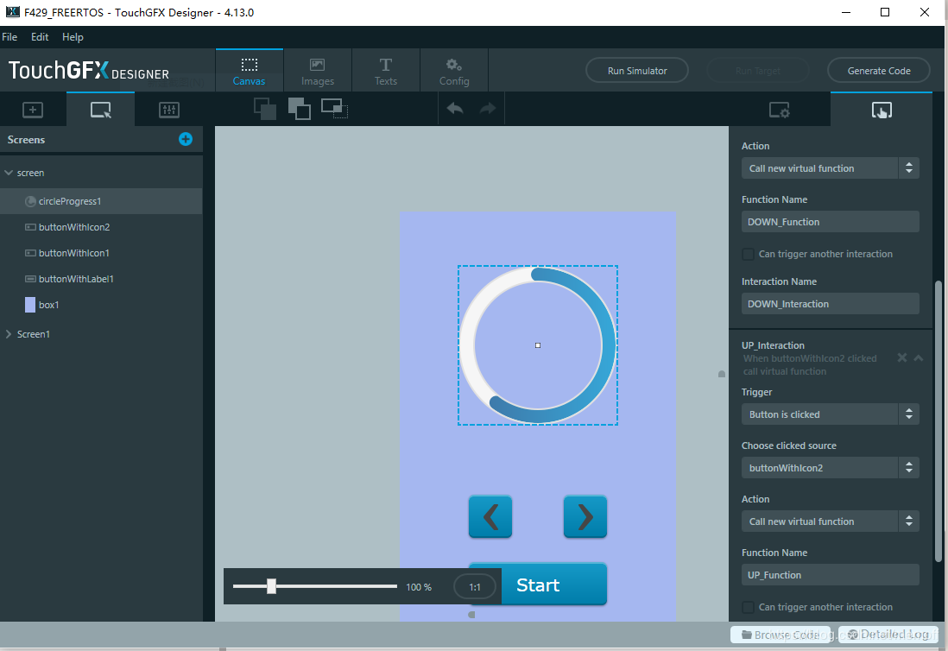Enable trigger another interaction under DOWN_Function
This screenshot has height=651, width=948.
[748, 254]
